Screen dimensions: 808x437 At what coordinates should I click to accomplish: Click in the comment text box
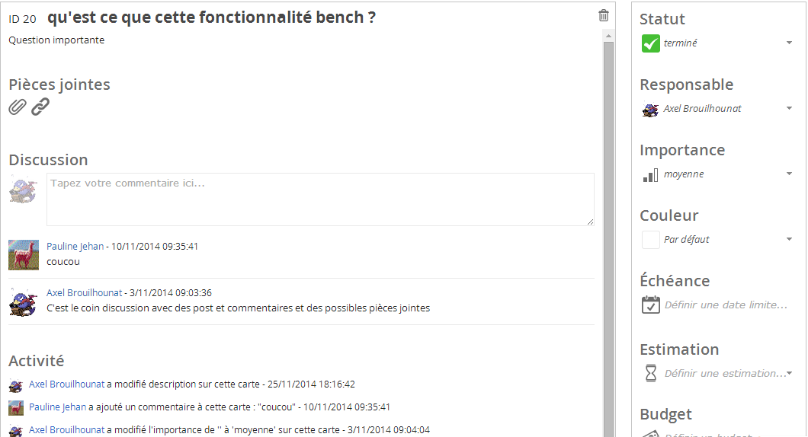coord(320,199)
